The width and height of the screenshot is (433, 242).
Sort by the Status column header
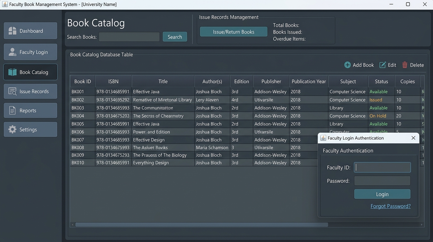(381, 81)
